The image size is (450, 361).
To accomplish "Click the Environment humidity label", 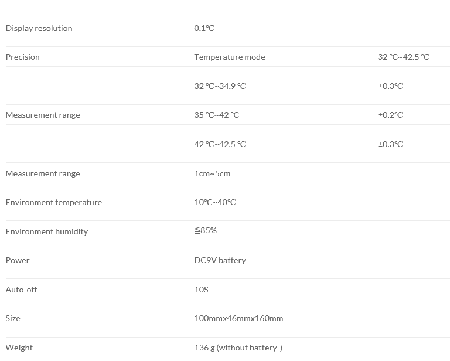I will [x=47, y=231].
